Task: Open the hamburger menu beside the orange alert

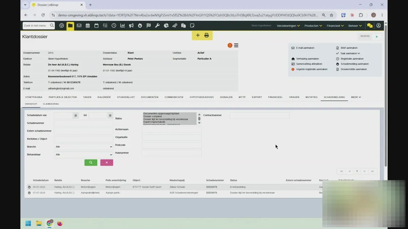Action: pyautogui.click(x=236, y=45)
